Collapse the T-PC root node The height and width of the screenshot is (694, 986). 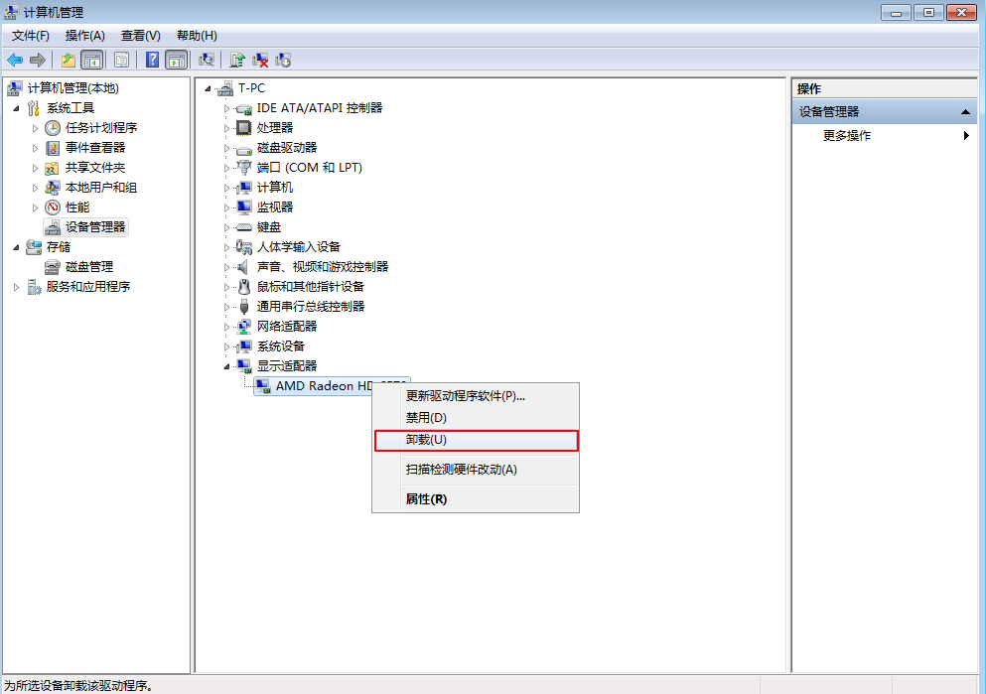[x=208, y=88]
